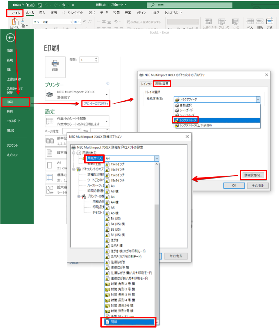Click the delete cells icon (削除)
The width and height of the screenshot is (279, 332).
click(260, 22)
